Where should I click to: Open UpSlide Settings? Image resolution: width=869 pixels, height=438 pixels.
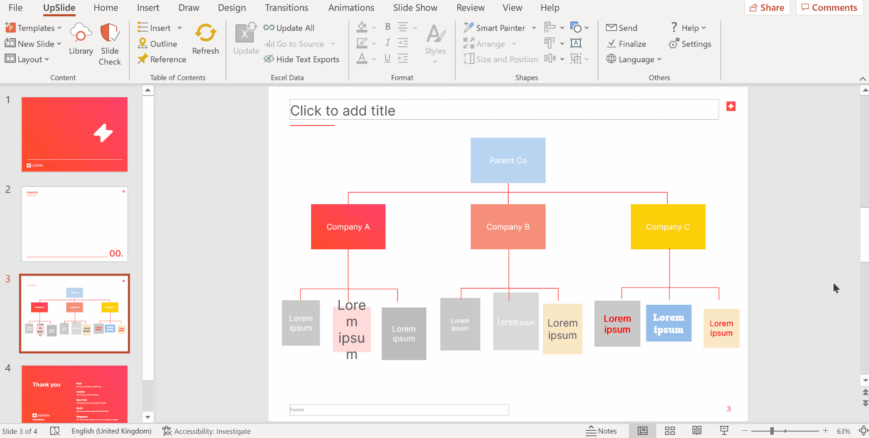click(x=690, y=44)
